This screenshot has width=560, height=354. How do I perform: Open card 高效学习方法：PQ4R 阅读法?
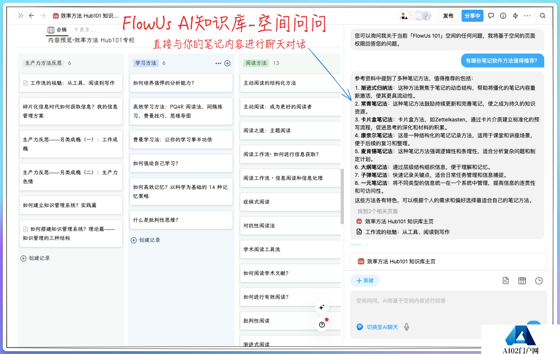coord(181,111)
